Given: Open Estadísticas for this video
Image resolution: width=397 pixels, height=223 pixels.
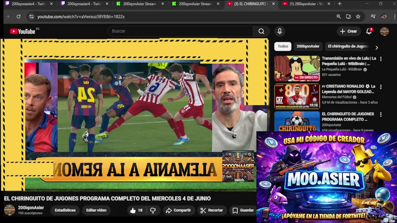Looking at the screenshot, I should (x=65, y=210).
